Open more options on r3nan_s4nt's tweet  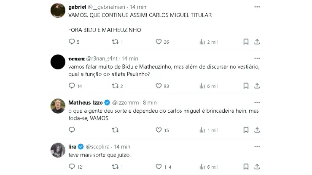coord(257,58)
